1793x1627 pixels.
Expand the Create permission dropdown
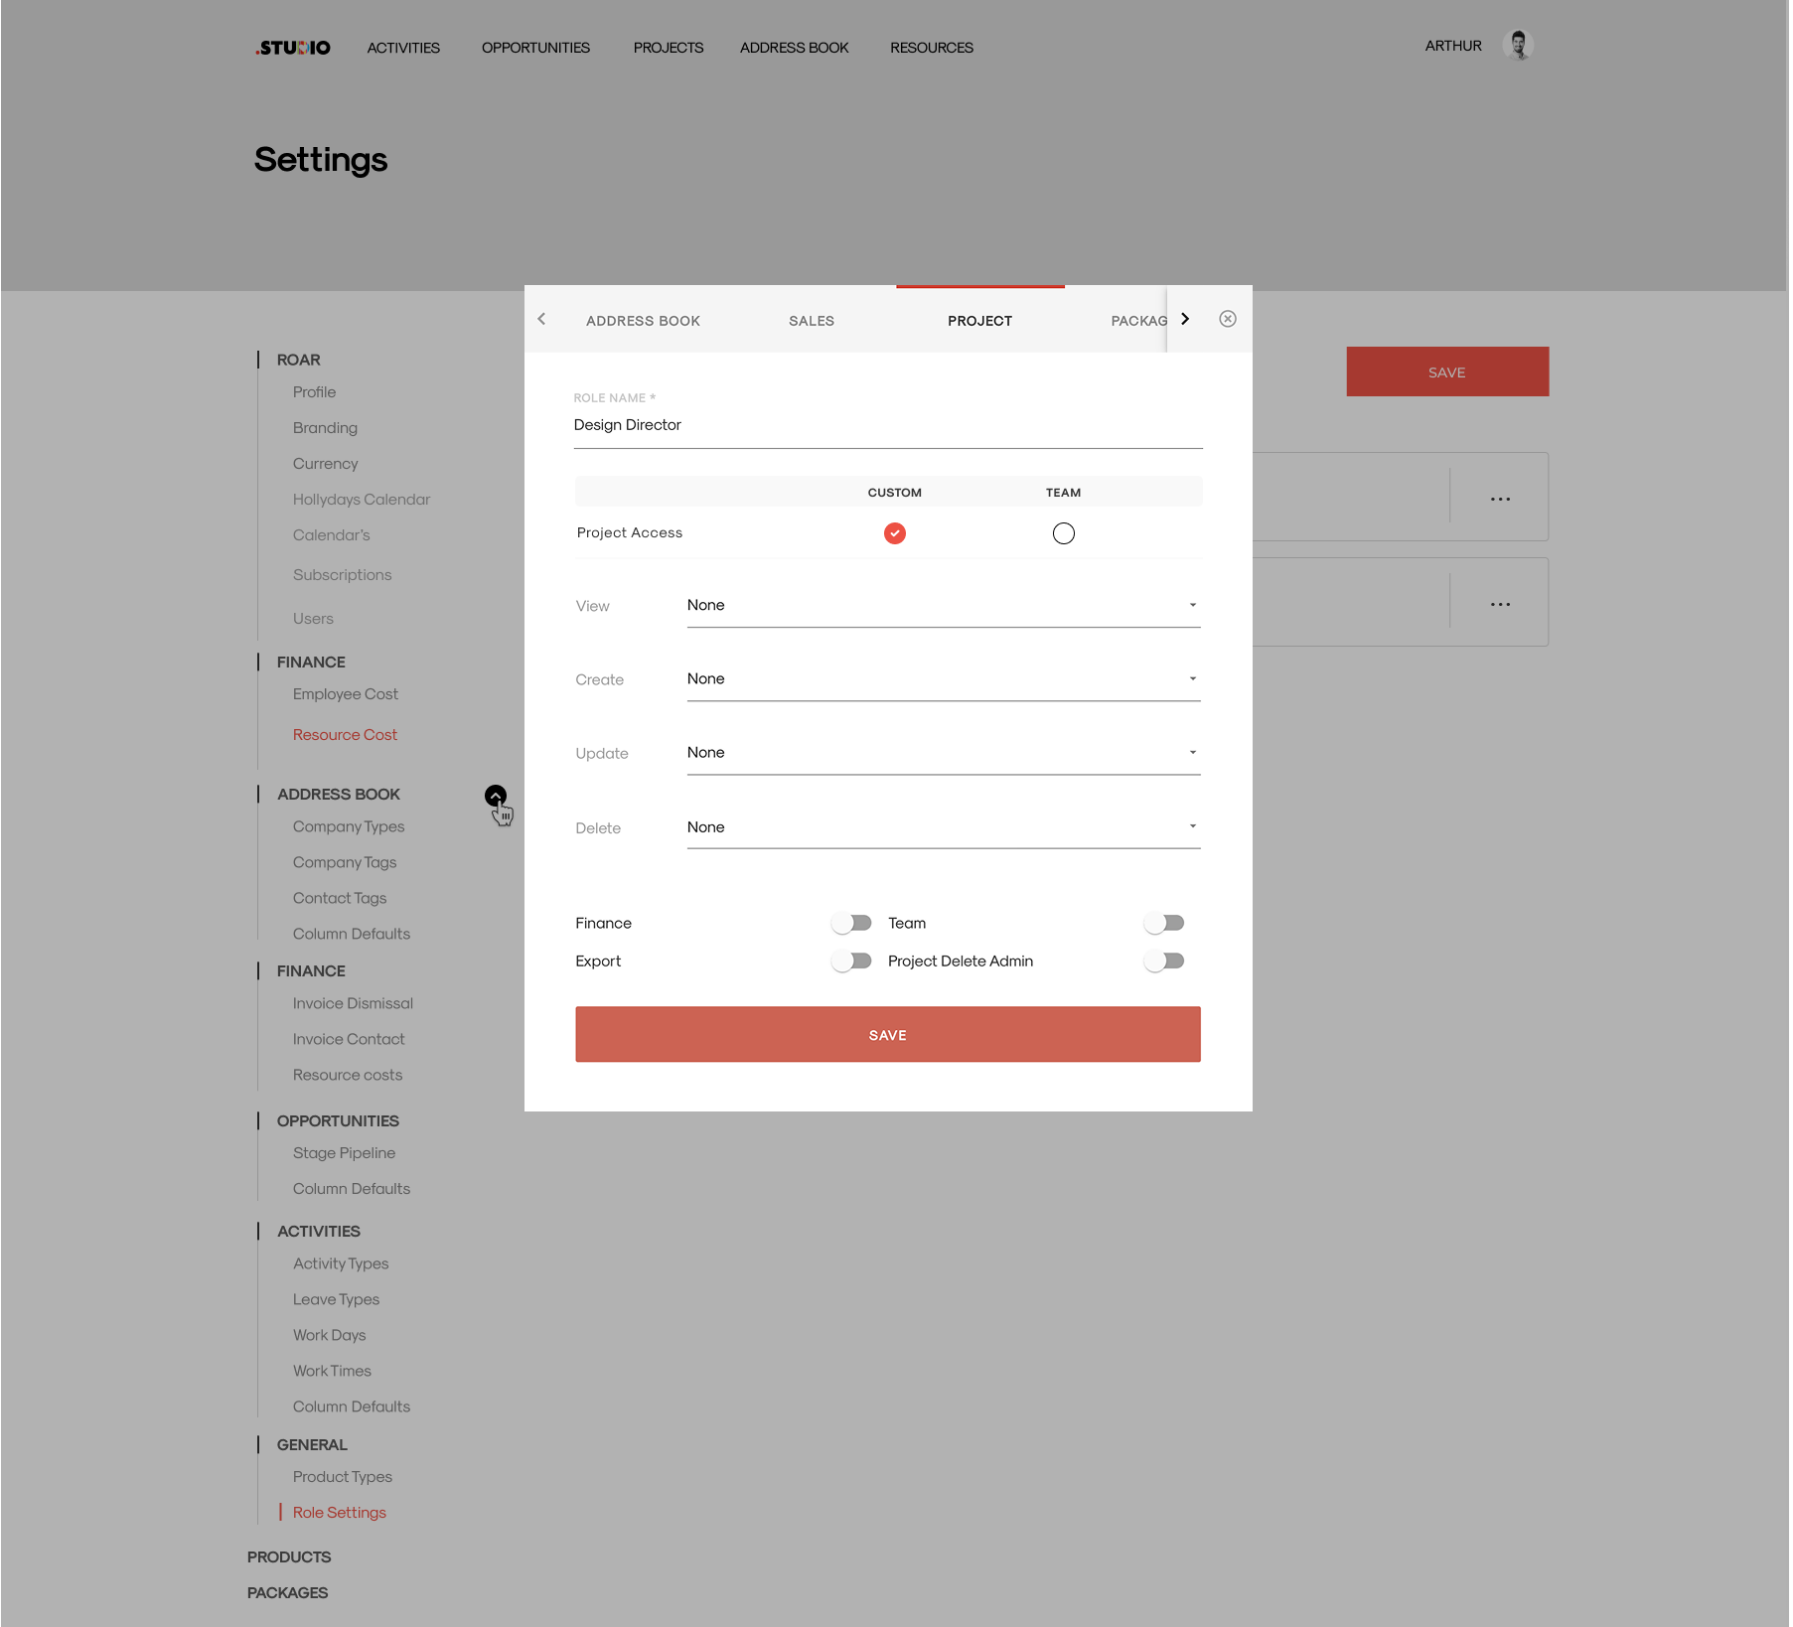pyautogui.click(x=943, y=679)
